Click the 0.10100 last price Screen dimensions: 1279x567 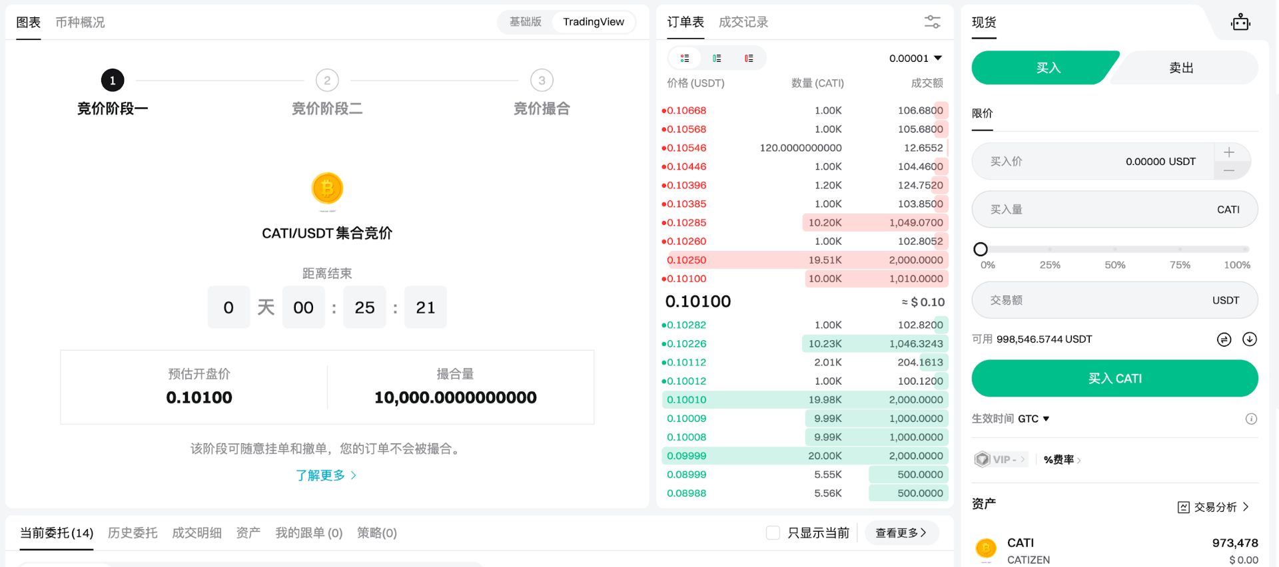[698, 301]
